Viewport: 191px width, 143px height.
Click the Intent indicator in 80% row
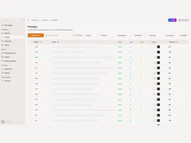click(x=141, y=58)
